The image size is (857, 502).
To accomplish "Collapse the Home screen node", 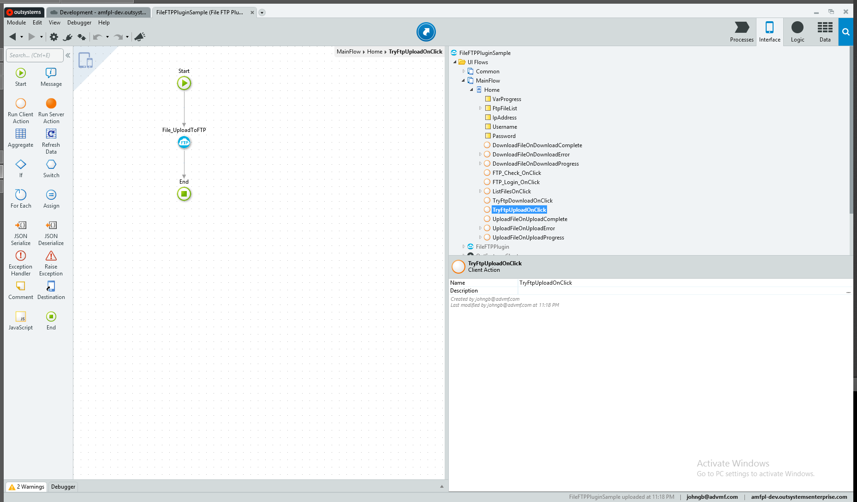I will tap(471, 90).
